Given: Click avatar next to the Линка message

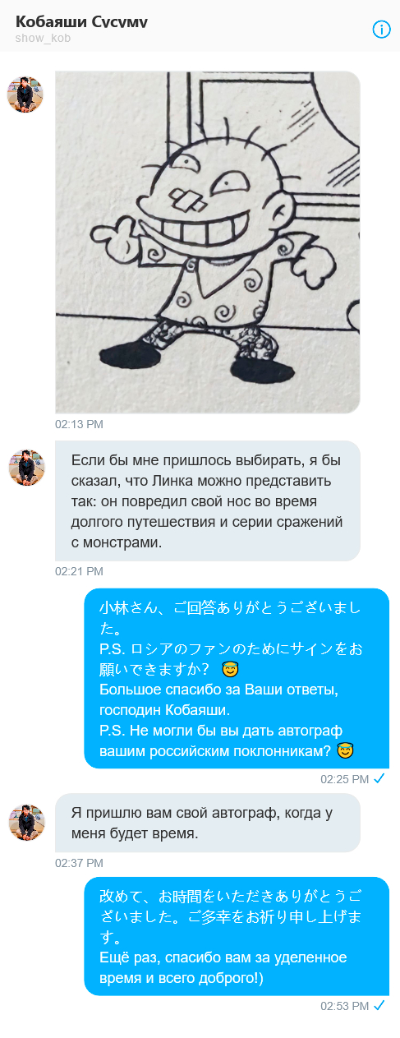Looking at the screenshot, I should [25, 468].
